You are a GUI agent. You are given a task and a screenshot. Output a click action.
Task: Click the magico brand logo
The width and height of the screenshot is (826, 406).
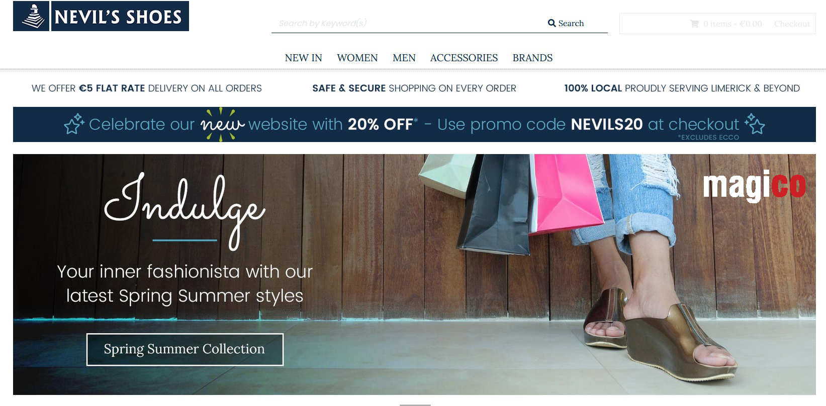pos(754,186)
